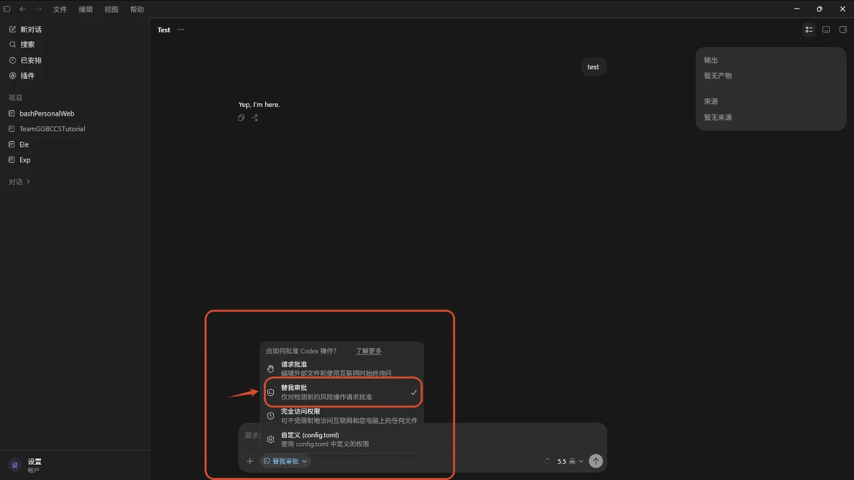This screenshot has height=480, width=854.
Task: Open the 帮助 menu
Action: pos(137,9)
